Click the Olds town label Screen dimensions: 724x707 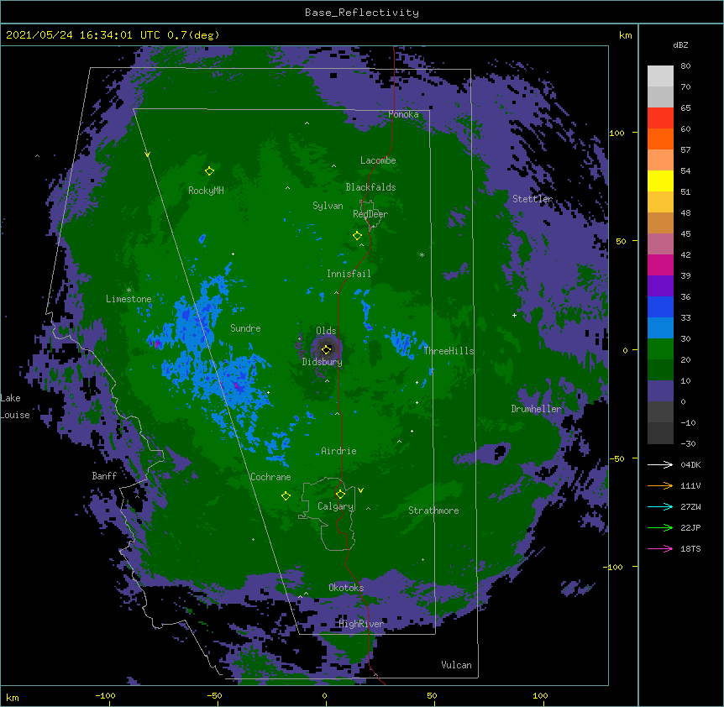(326, 331)
